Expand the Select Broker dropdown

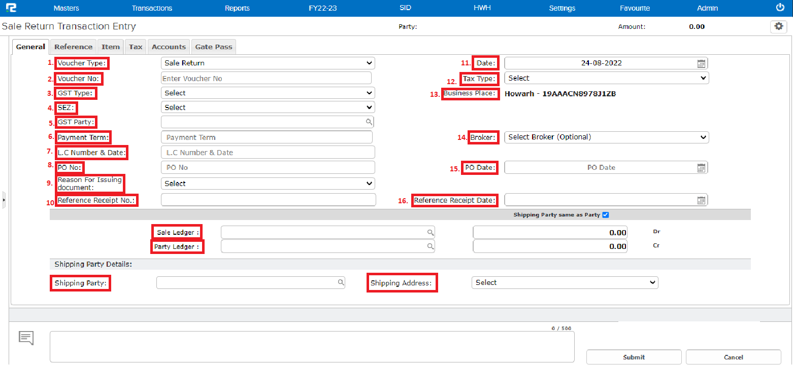coord(607,137)
